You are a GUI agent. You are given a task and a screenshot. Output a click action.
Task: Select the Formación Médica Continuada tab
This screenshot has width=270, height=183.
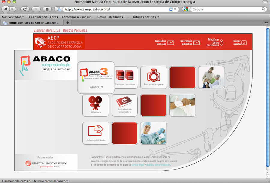(32, 23)
